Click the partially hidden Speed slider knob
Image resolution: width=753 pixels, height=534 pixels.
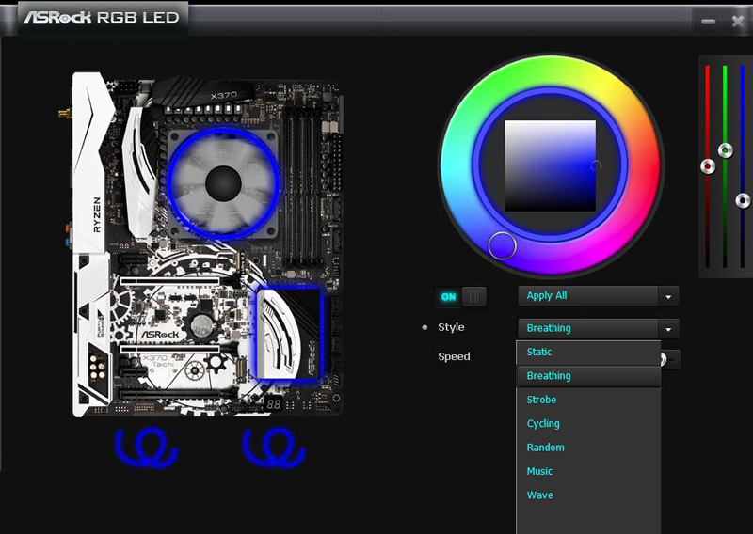click(664, 358)
